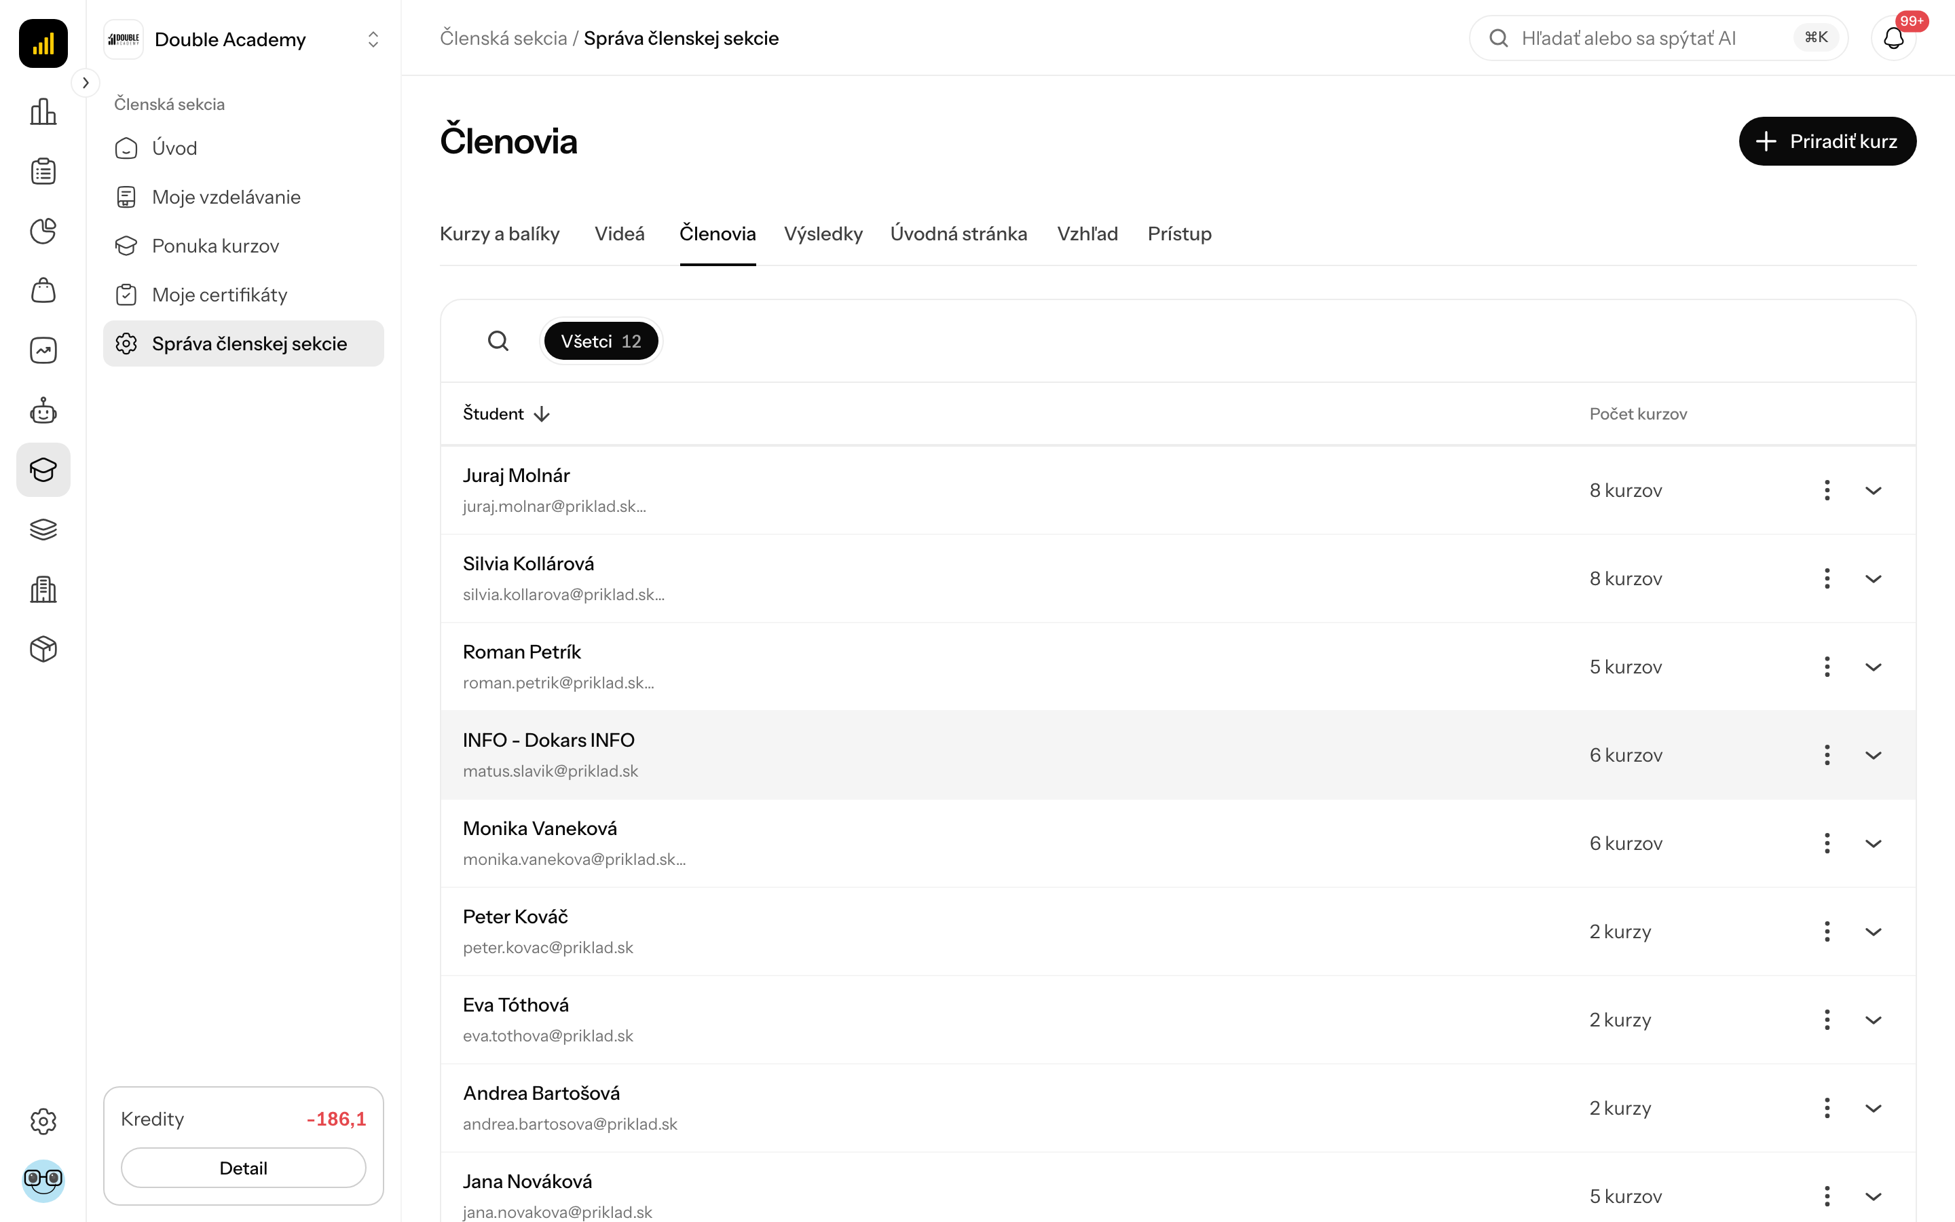Click the members table search magnifier icon
The width and height of the screenshot is (1955, 1222).
point(498,341)
